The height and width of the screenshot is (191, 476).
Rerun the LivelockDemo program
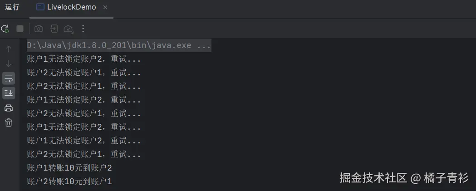(x=5, y=29)
